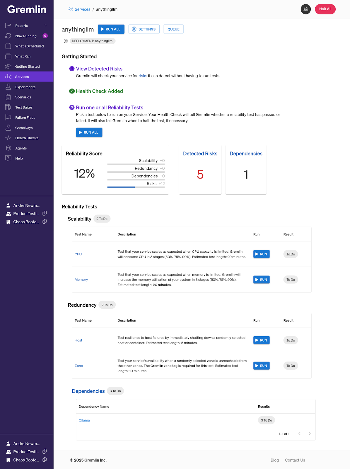Go to previous page of dependencies
This screenshot has height=469, width=352.
click(x=299, y=434)
